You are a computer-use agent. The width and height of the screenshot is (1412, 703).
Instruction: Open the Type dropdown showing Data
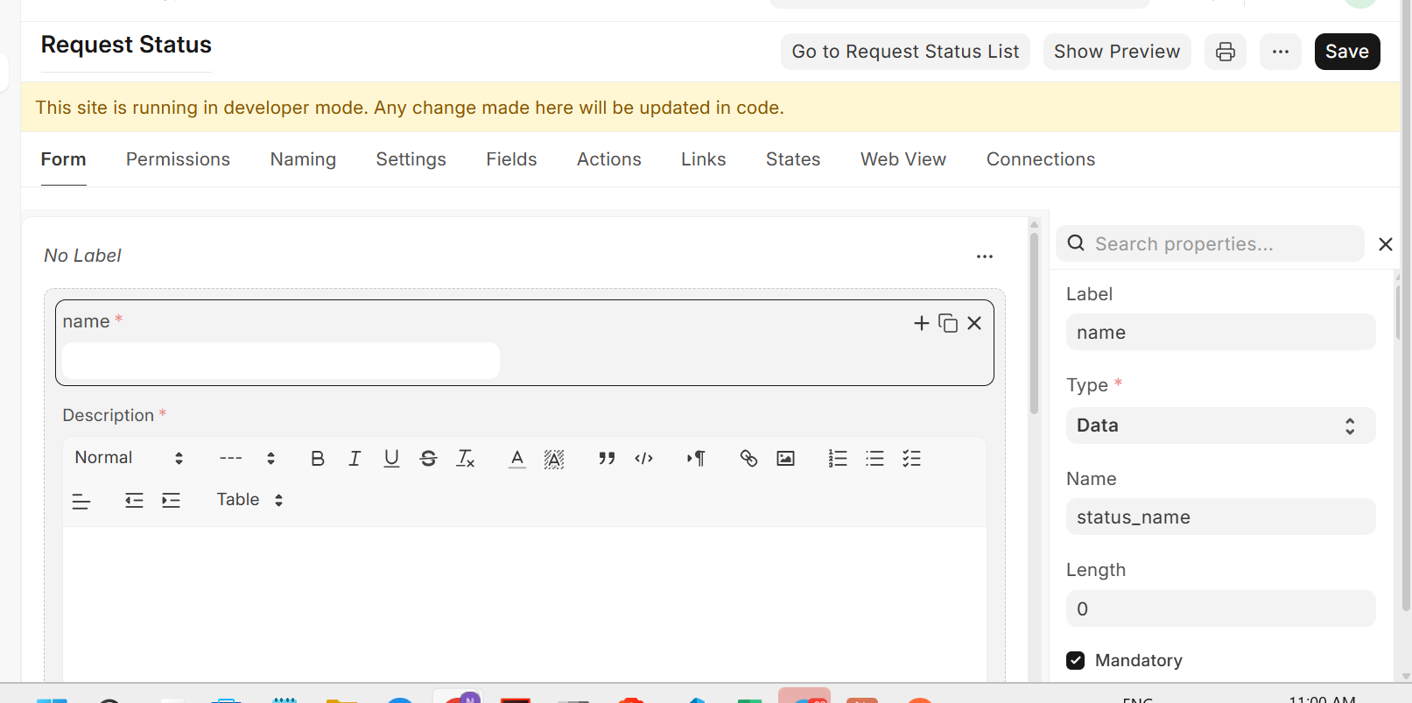coord(1219,426)
